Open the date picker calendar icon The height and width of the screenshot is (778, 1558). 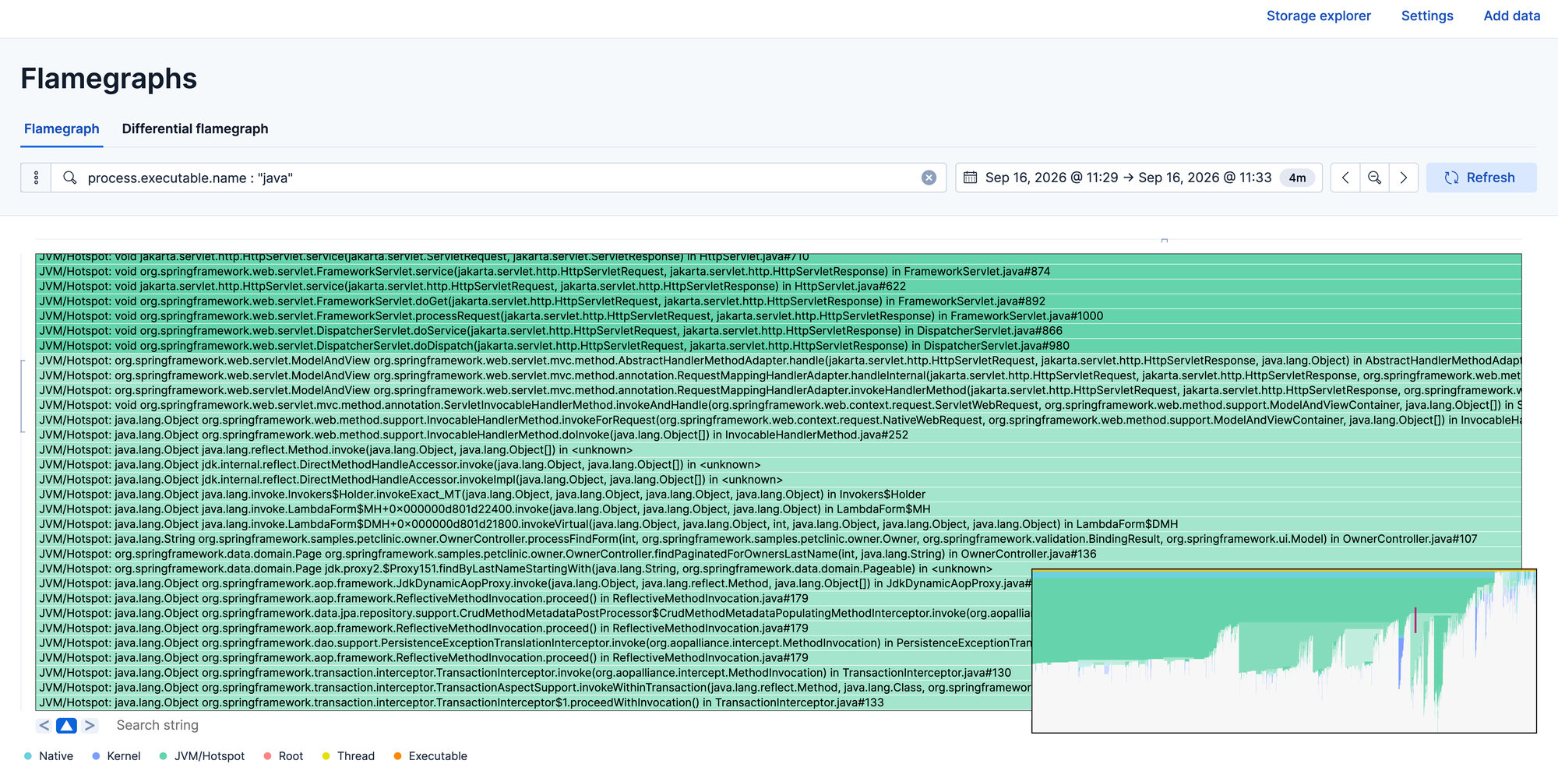970,178
